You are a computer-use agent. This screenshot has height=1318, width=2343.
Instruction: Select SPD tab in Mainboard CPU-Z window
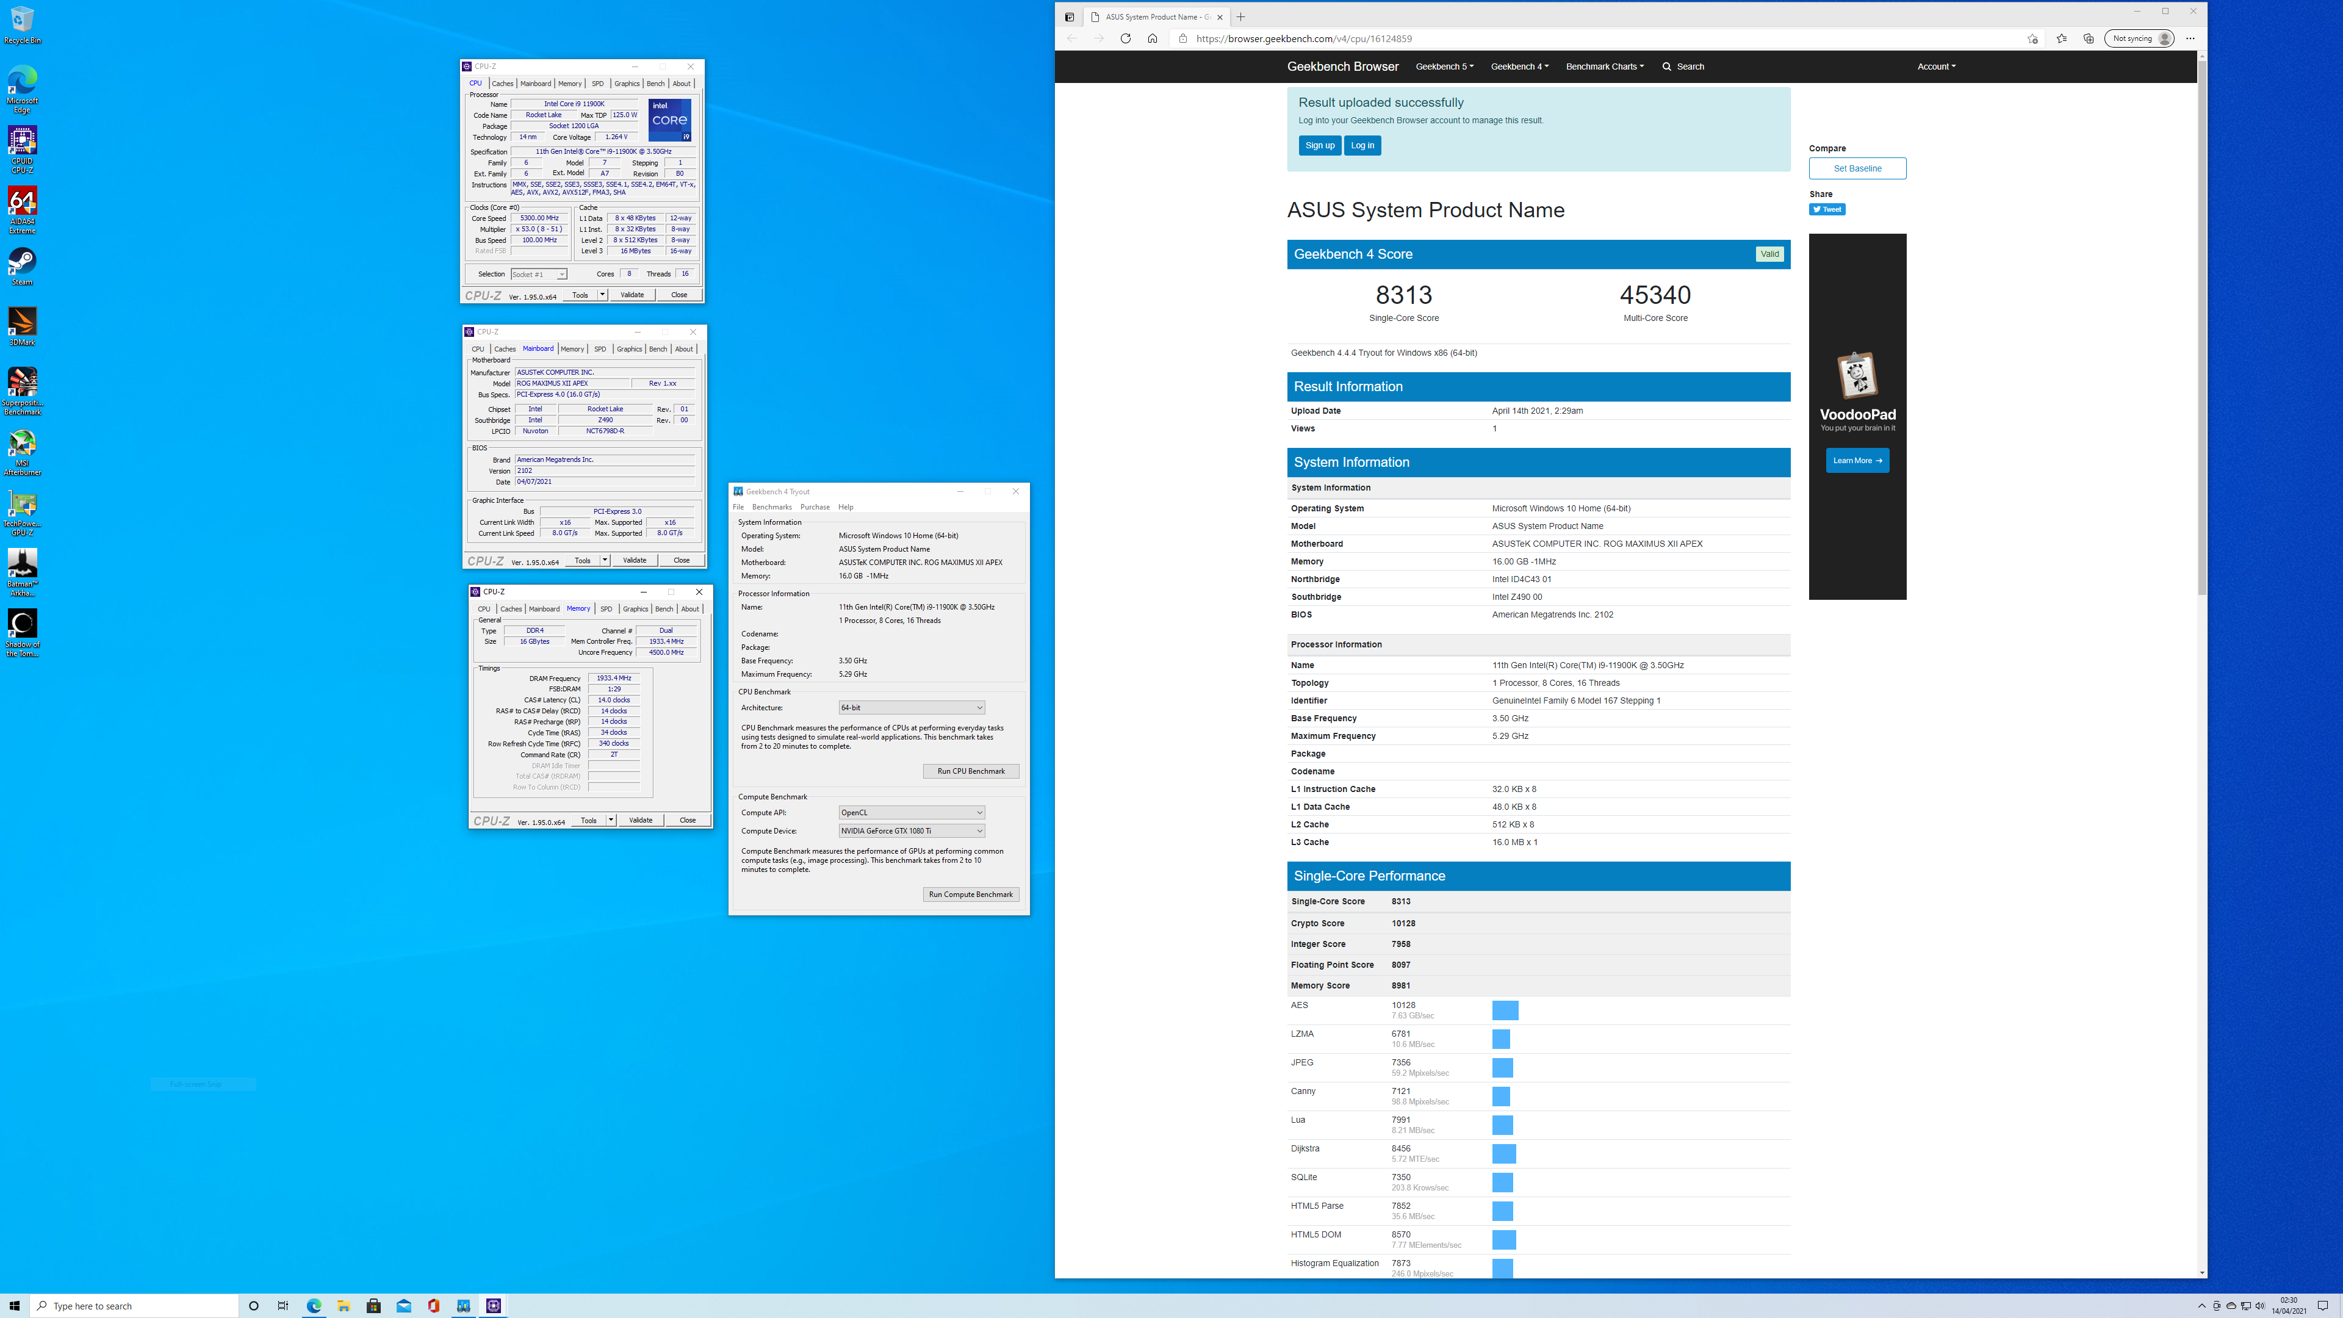600,349
